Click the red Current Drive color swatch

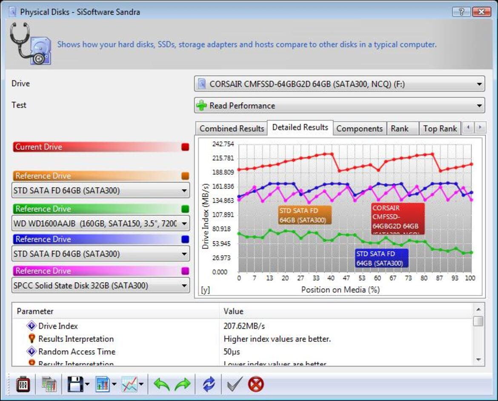pos(185,147)
